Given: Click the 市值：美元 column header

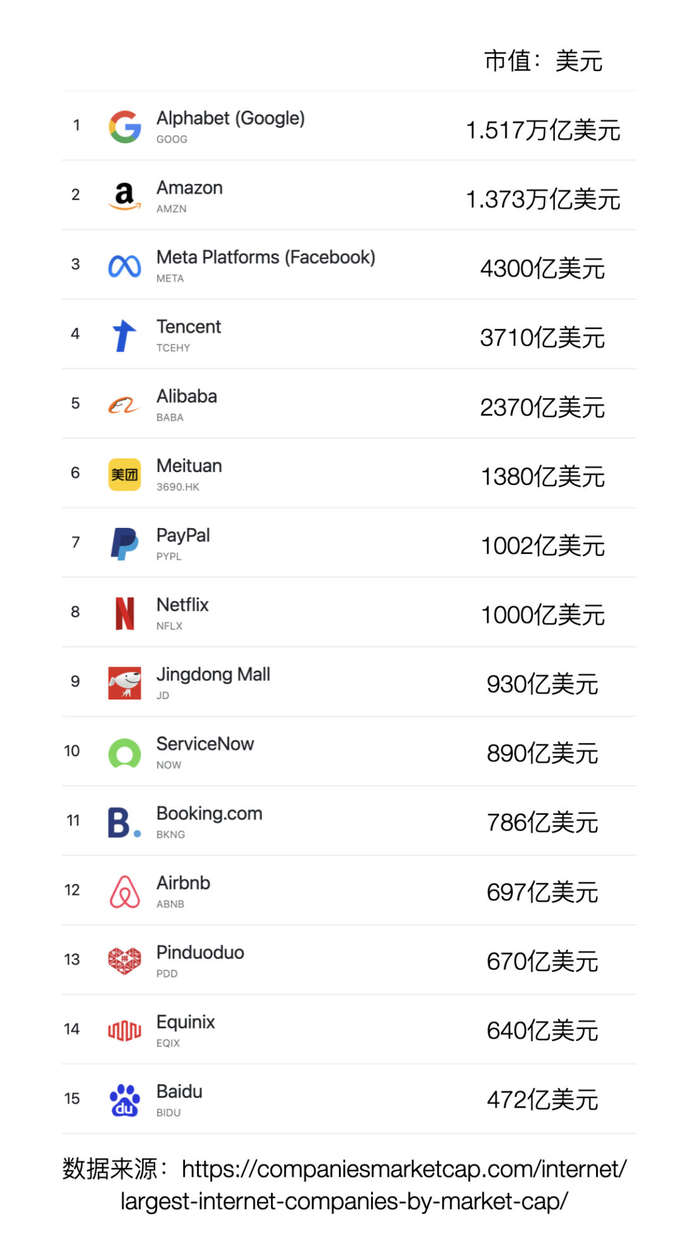Looking at the screenshot, I should pyautogui.click(x=543, y=61).
